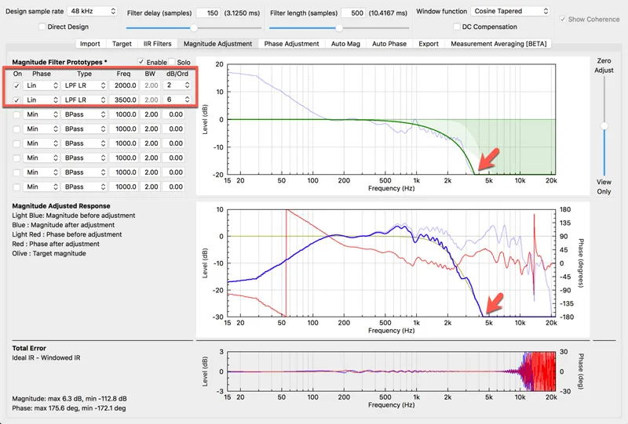The image size is (628, 424).
Task: Open the Phase Adjustment tab
Action: 291,44
